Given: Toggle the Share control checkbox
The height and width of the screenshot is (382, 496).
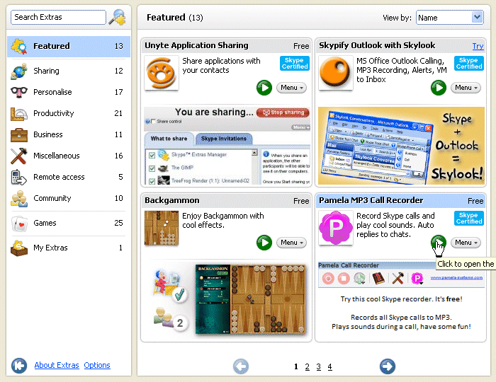Looking at the screenshot, I should [x=154, y=122].
